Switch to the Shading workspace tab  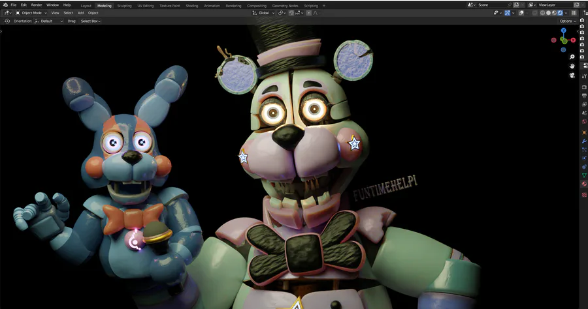[191, 6]
